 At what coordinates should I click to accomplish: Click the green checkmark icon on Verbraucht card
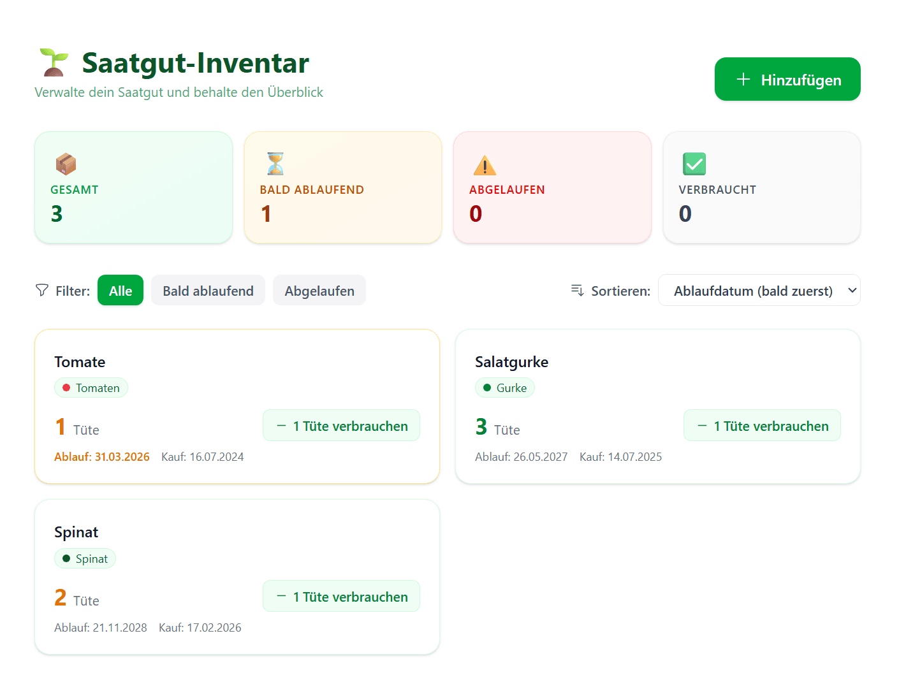point(694,164)
